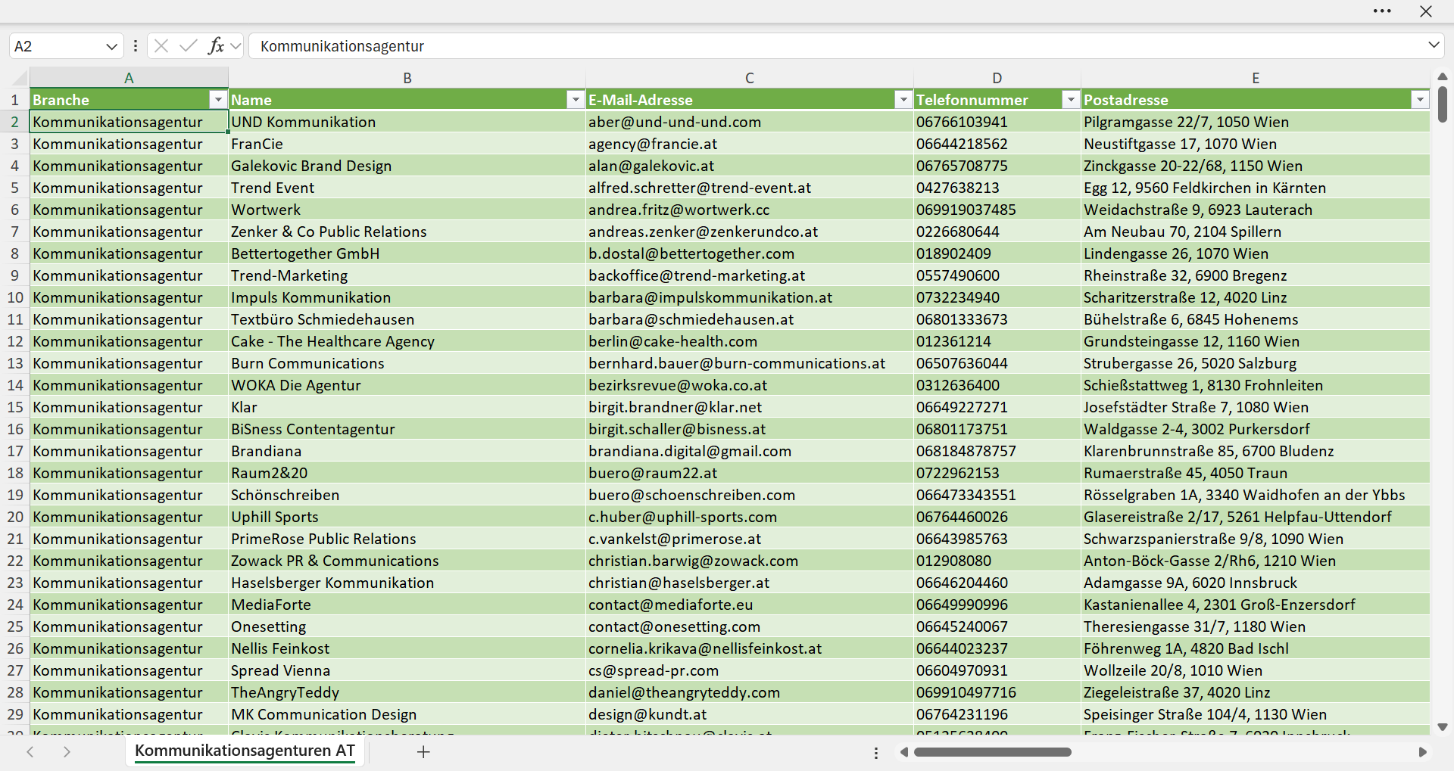This screenshot has height=771, width=1454.
Task: Expand the formula bar chevron
Action: coord(1434,45)
